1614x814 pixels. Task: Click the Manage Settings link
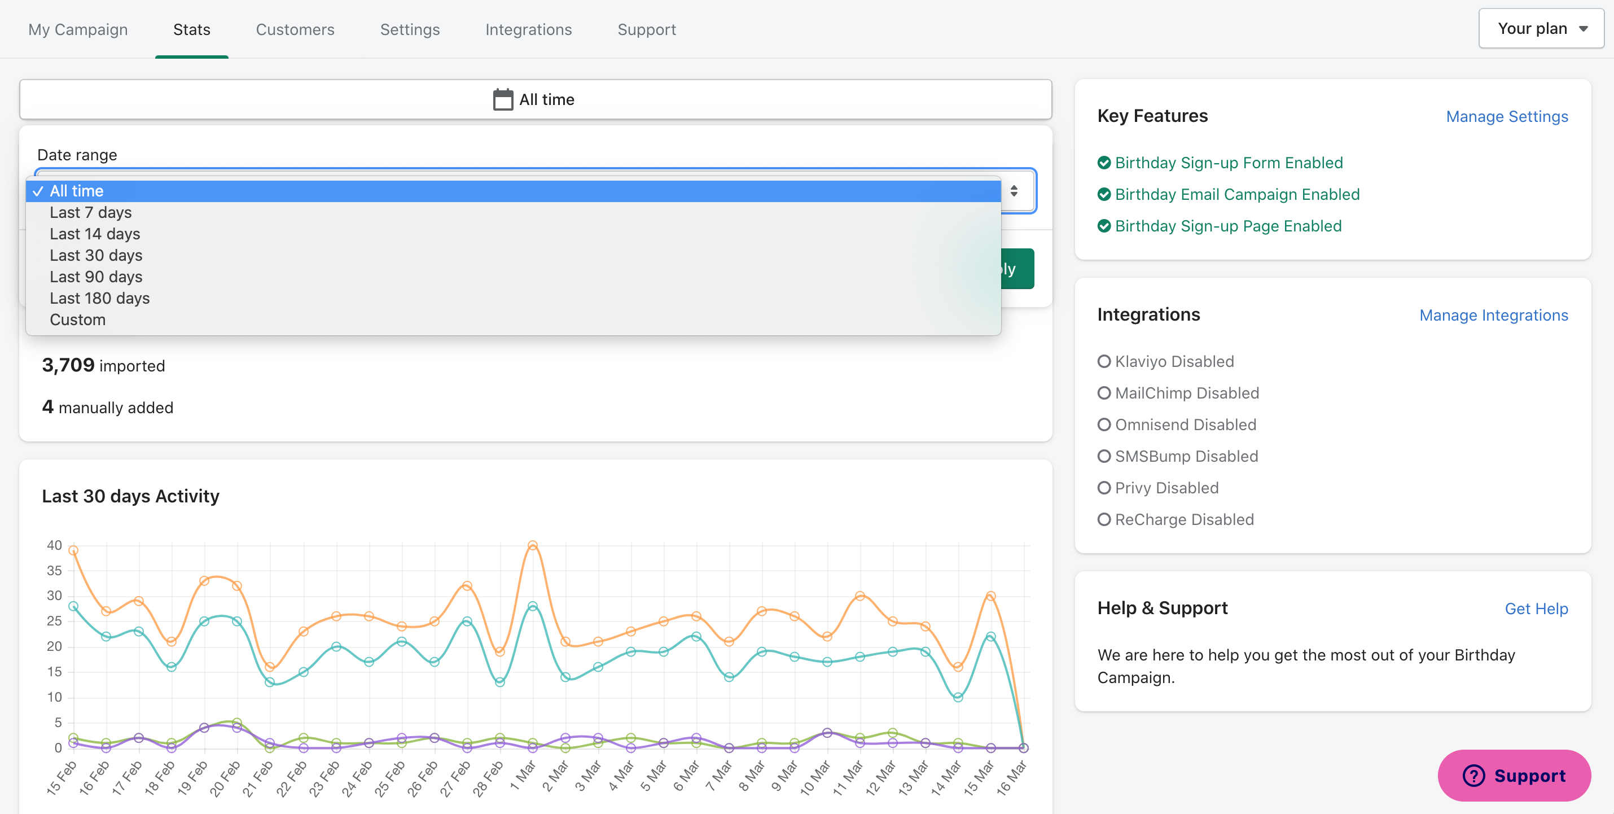tap(1506, 116)
